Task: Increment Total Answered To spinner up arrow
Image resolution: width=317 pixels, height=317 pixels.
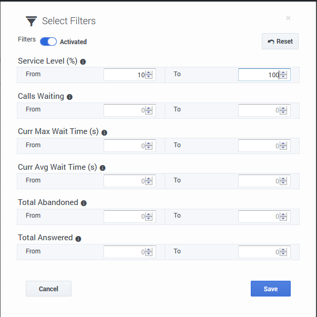Action: [283, 250]
